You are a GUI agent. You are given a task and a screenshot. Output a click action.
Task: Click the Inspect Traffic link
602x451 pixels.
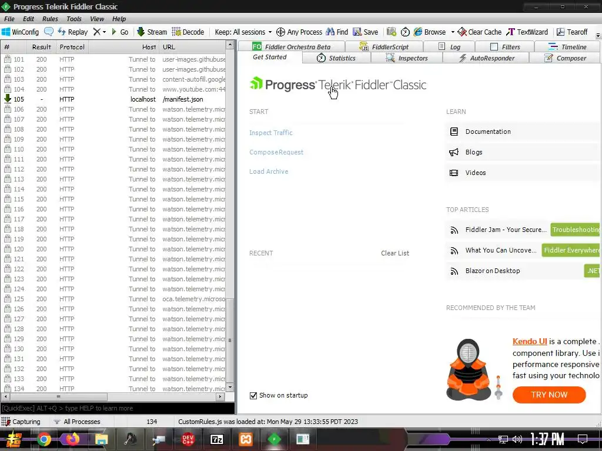pyautogui.click(x=270, y=133)
